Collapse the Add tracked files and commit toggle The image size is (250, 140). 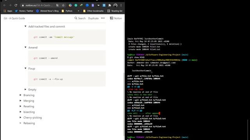(25, 26)
